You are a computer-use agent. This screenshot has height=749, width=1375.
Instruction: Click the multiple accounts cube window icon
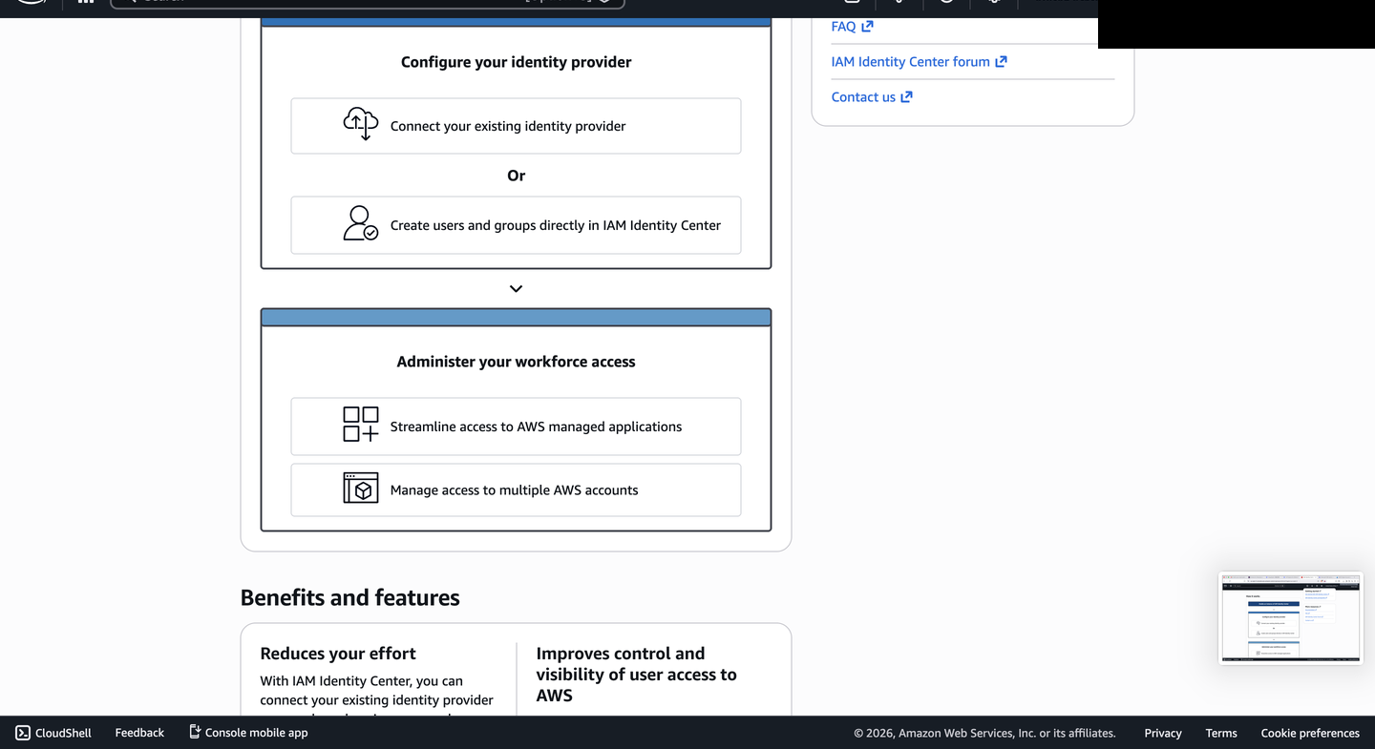click(361, 488)
